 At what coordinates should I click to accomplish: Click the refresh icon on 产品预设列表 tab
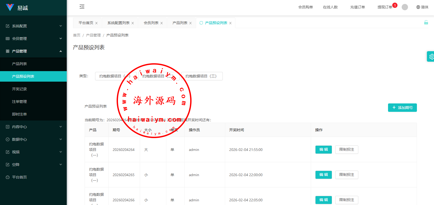(x=201, y=23)
